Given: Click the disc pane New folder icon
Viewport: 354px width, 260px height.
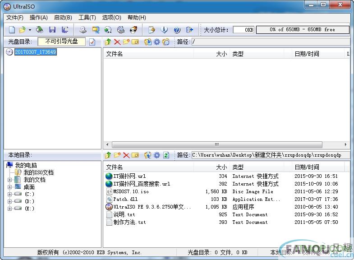Looking at the screenshot, I should [126, 42].
